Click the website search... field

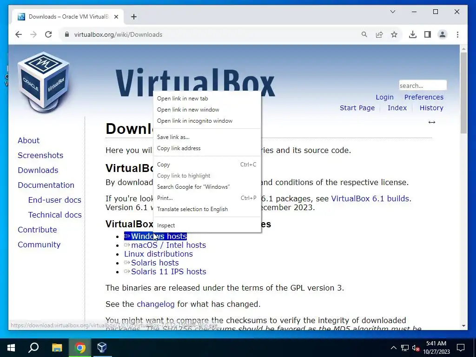pos(423,86)
